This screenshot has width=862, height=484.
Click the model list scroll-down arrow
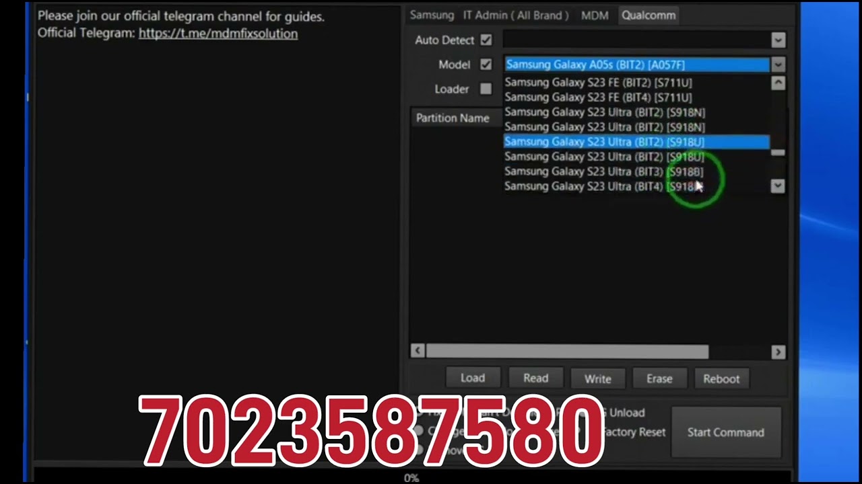tap(778, 186)
